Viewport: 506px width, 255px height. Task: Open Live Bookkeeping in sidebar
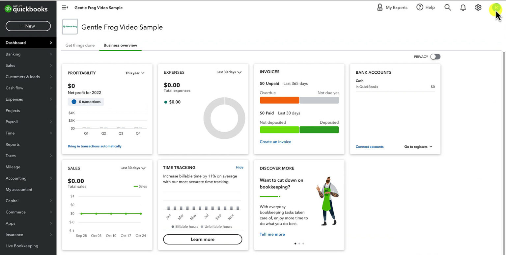[28, 246]
